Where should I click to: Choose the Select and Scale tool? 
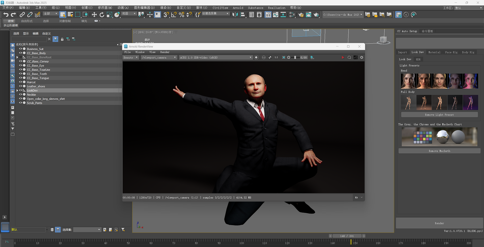[109, 14]
